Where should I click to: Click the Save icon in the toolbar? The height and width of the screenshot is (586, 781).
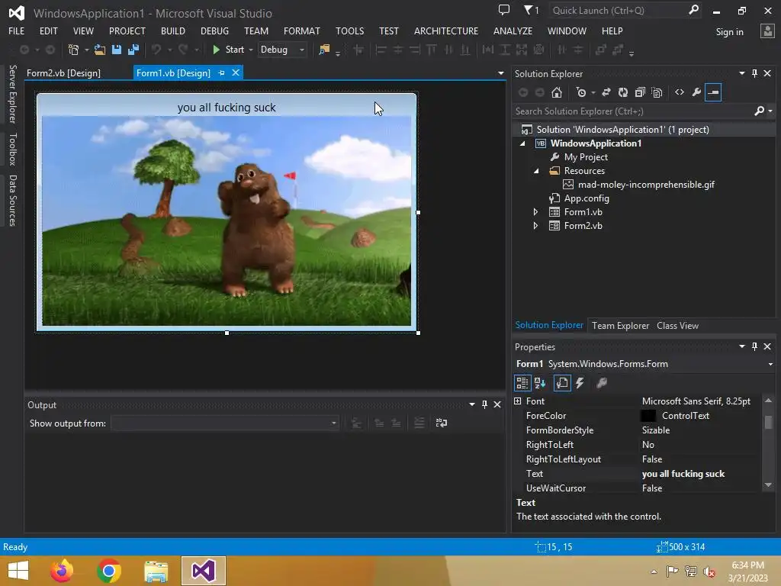pos(117,50)
